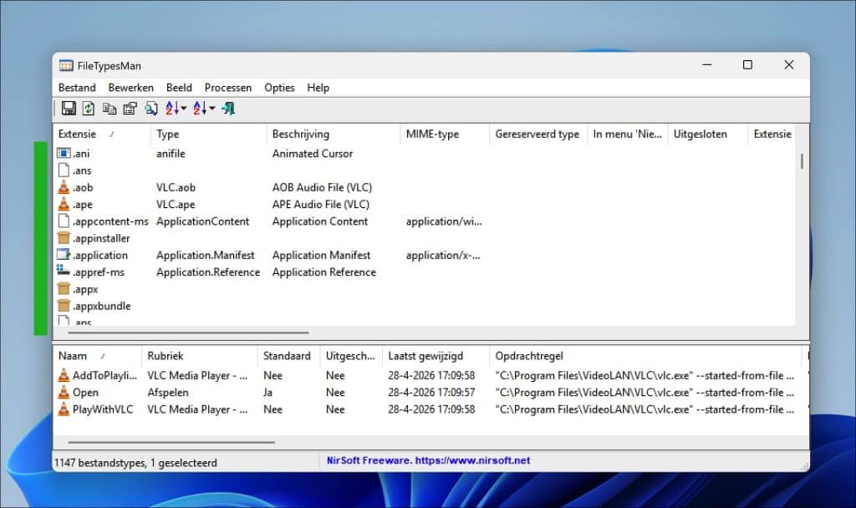Select the .ape VLC cone icon
Screen dimensions: 856x508
tap(64, 204)
